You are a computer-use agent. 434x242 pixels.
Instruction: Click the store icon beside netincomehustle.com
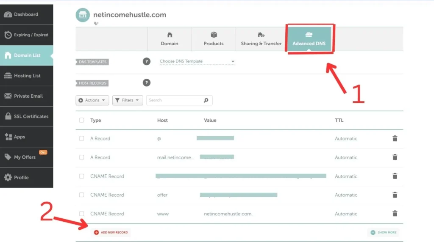[x=83, y=15]
